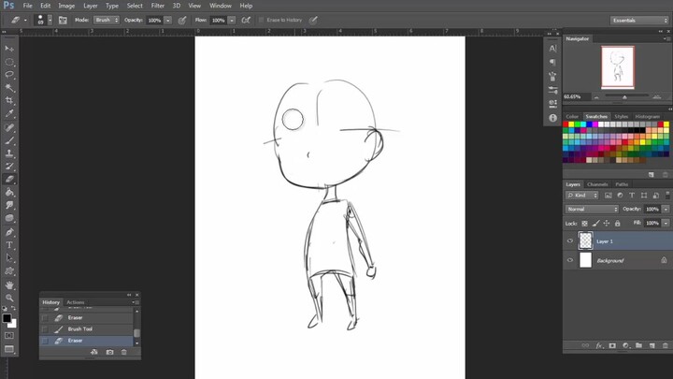673x379 pixels.
Task: Select the Background layer row
Action: [618, 260]
